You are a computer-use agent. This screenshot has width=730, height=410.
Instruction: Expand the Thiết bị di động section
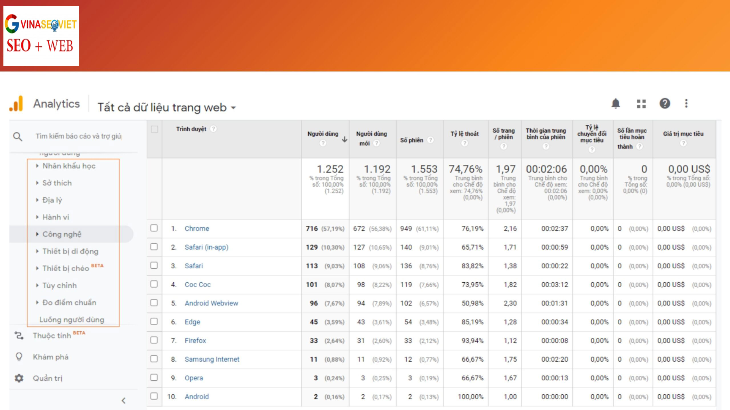tap(70, 251)
